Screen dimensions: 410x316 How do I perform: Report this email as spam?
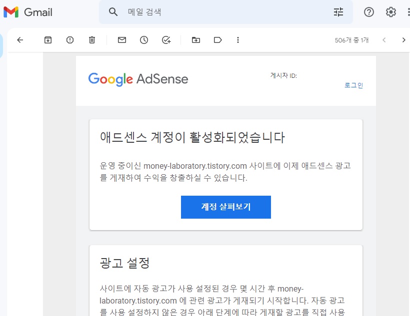[70, 40]
